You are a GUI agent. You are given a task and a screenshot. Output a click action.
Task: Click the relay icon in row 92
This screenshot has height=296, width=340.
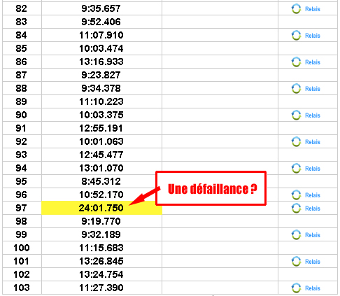296,142
